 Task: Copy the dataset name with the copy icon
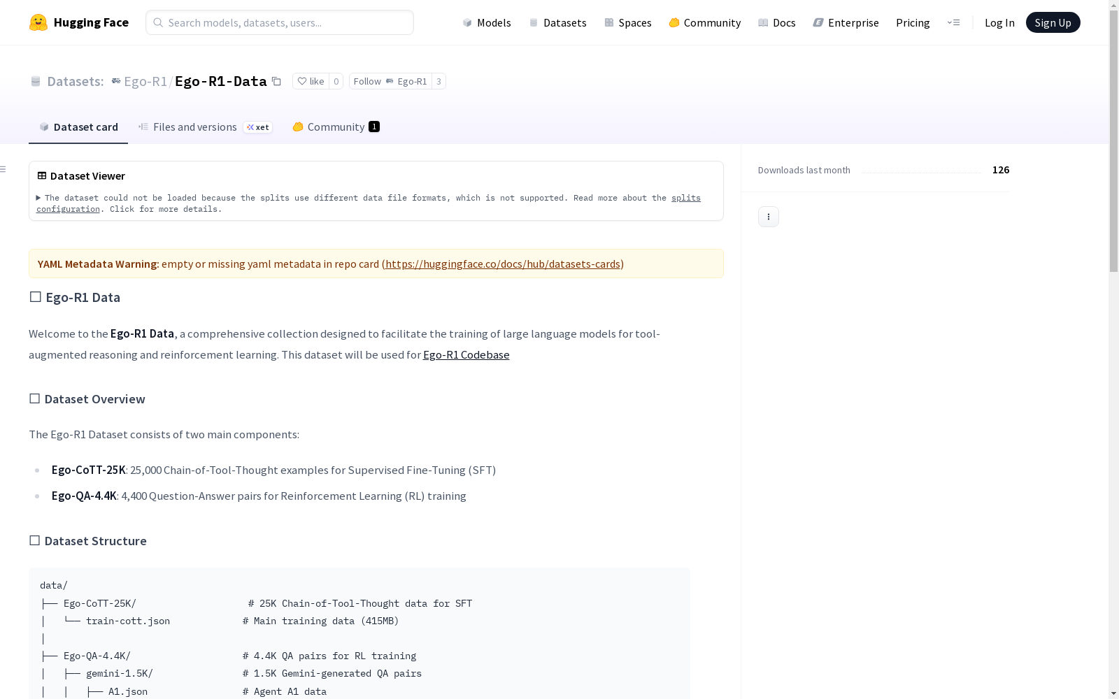(276, 81)
